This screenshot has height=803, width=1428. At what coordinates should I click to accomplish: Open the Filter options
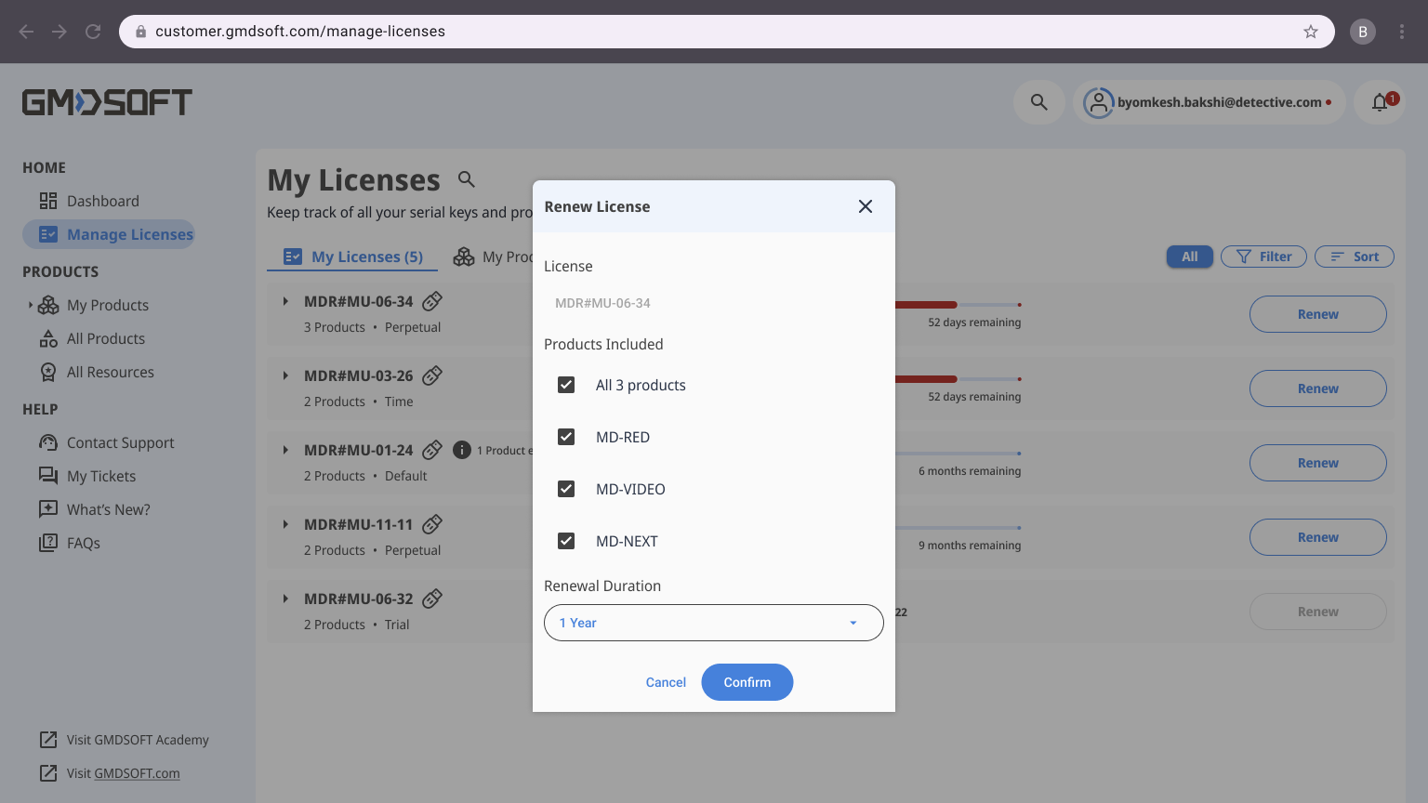(x=1263, y=257)
